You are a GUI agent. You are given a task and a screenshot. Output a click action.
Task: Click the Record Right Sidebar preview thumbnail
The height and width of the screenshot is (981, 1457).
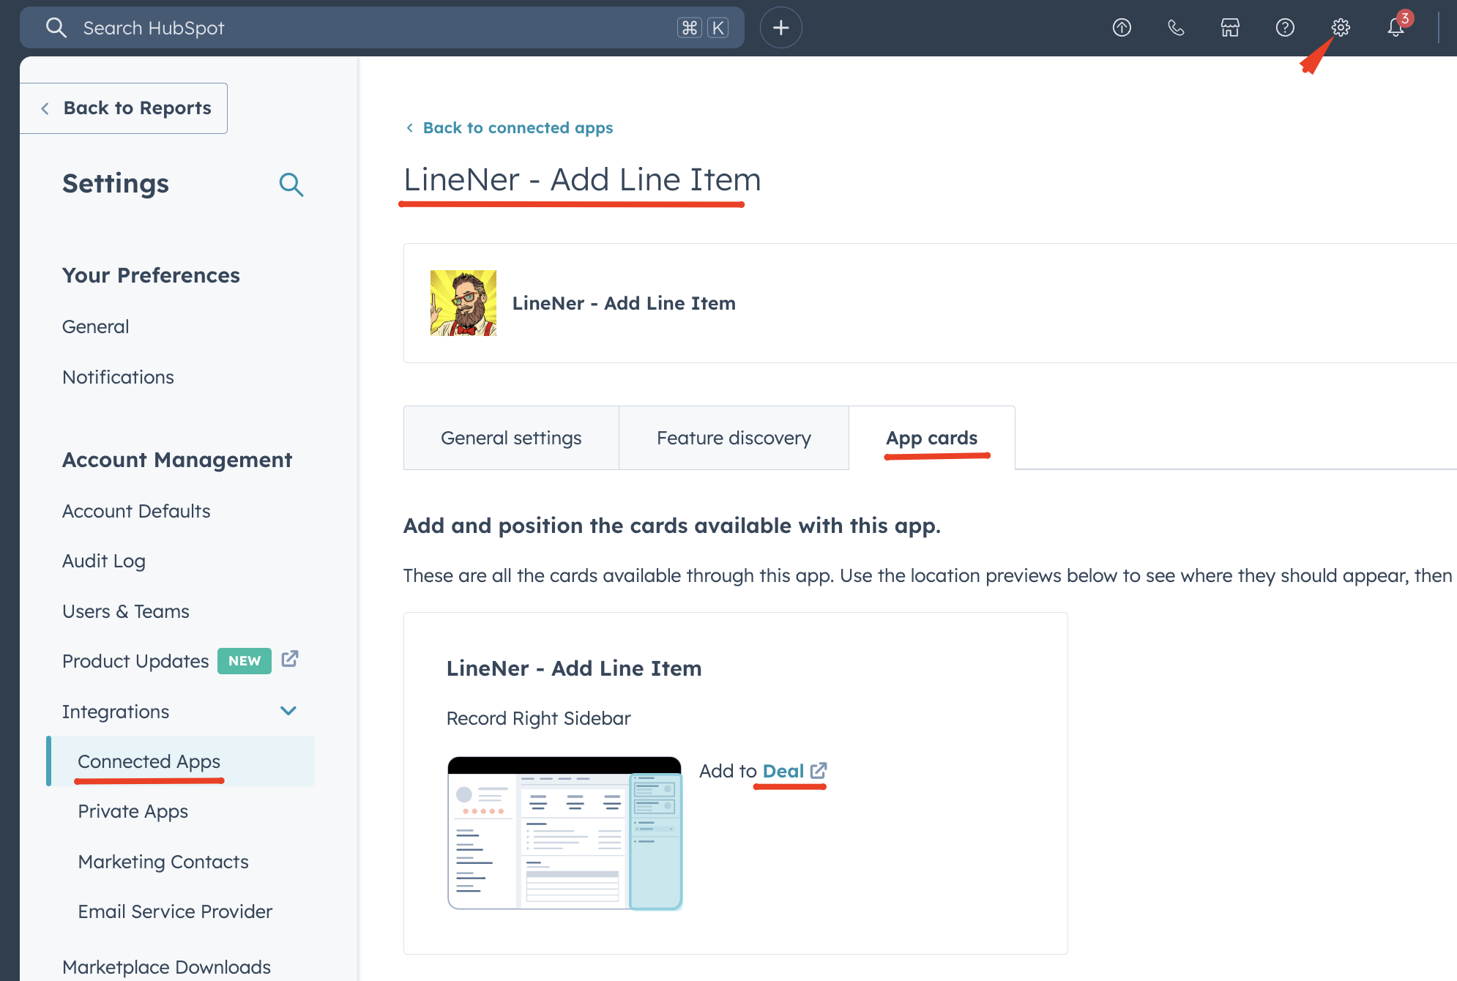(x=564, y=833)
